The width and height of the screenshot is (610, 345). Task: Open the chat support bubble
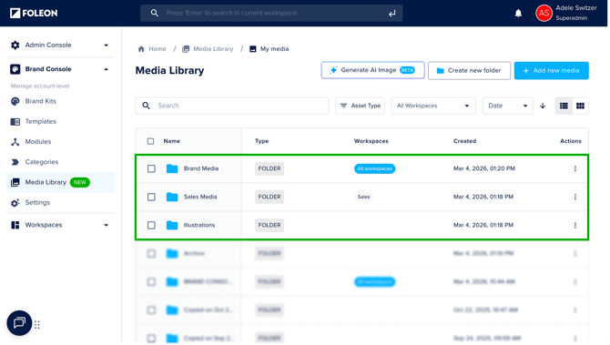click(x=19, y=323)
